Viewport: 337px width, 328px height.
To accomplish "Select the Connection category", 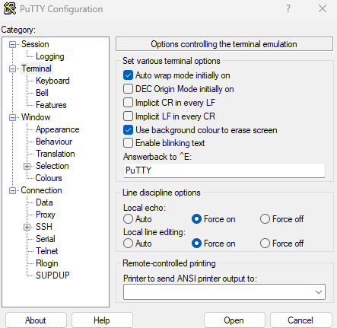I will tap(41, 190).
